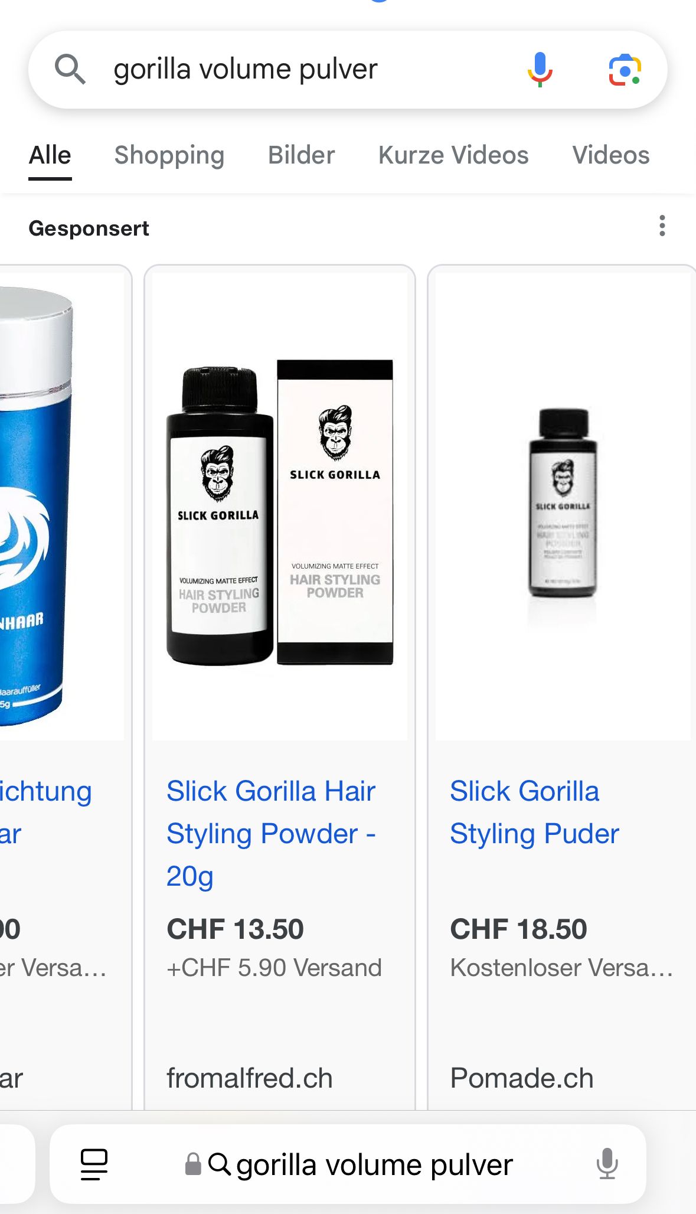Open Slick Gorilla Styling Puder link
The height and width of the screenshot is (1214, 696).
[534, 812]
